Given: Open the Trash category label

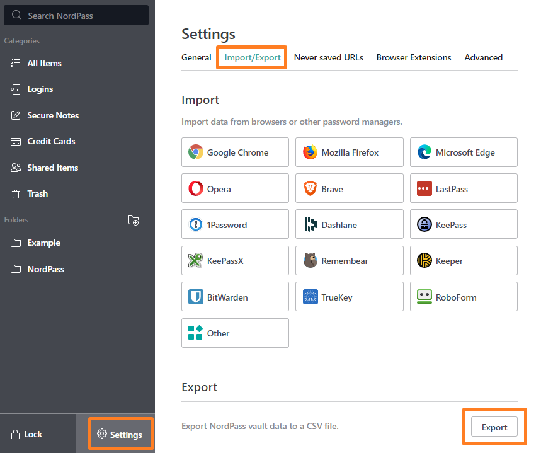Looking at the screenshot, I should (x=38, y=193).
